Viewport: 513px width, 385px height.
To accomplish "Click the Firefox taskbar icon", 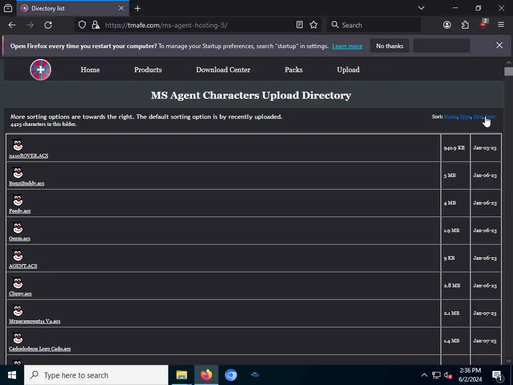I will pos(206,375).
